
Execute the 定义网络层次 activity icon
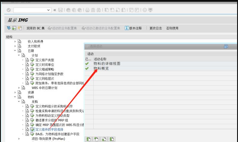(x=32, y=79)
